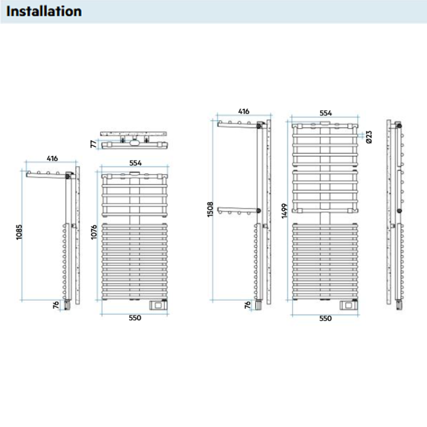This screenshot has width=427, height=427.
Task: Click the 416 label on the 1508 side view
Action: tap(243, 112)
